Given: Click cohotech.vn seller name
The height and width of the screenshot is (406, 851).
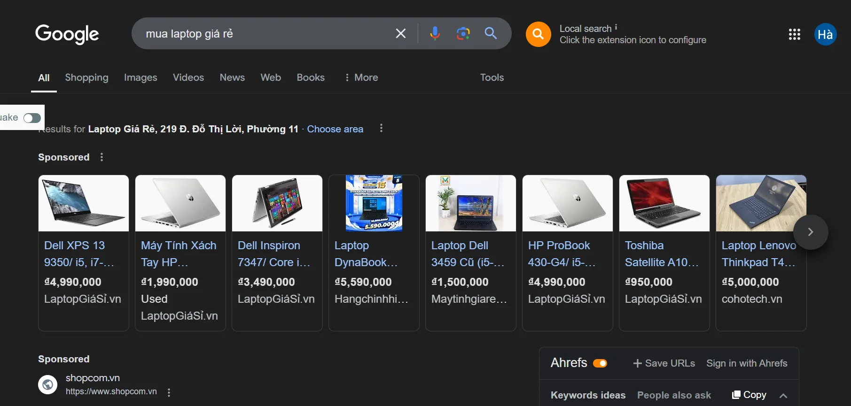Looking at the screenshot, I should coord(752,299).
